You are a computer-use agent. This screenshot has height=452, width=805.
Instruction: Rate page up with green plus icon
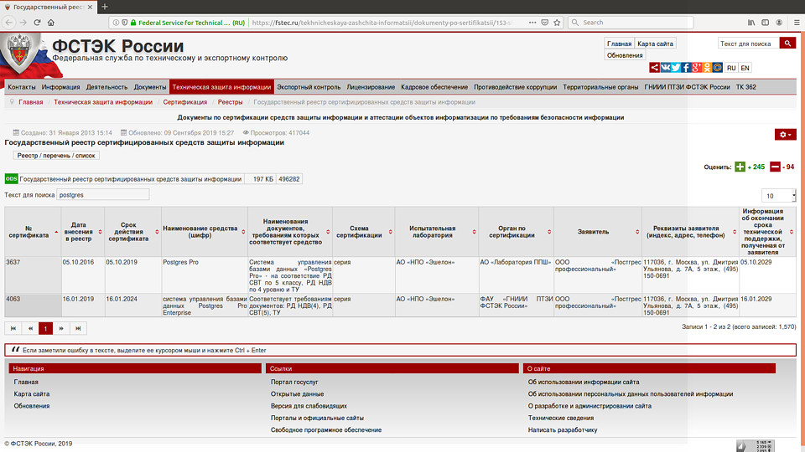pyautogui.click(x=740, y=167)
